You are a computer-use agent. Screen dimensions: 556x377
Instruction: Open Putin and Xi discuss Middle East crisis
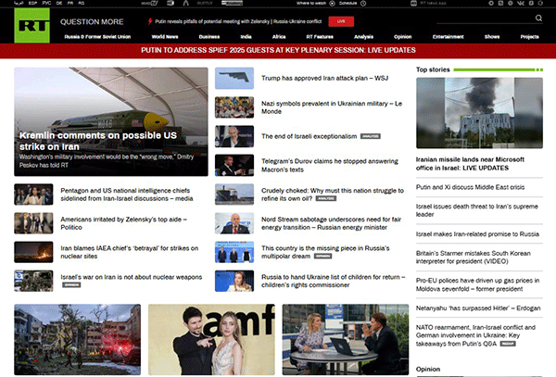(470, 187)
